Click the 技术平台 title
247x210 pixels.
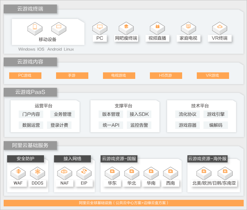(x=200, y=106)
